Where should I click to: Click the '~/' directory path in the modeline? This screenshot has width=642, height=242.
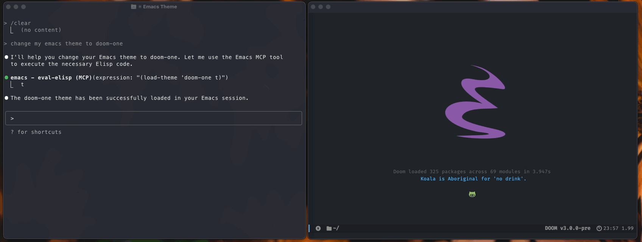(336, 228)
